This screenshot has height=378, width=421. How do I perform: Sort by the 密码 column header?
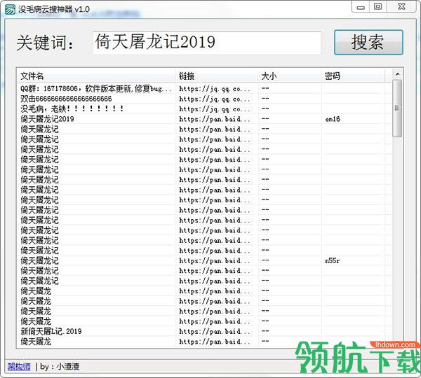[353, 76]
